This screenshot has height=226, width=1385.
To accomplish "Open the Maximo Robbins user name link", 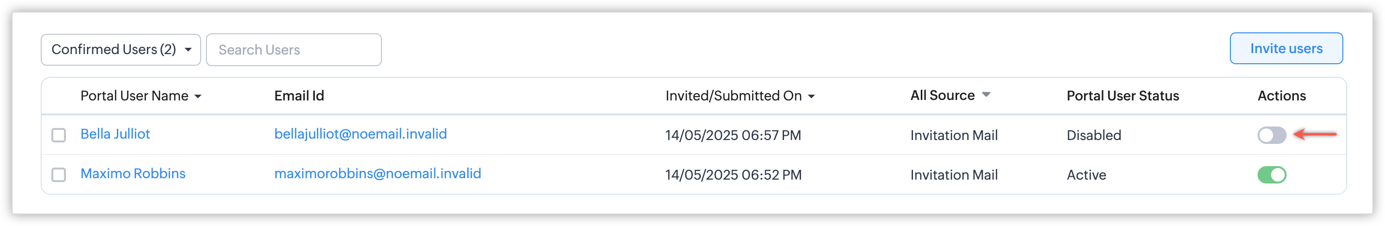I will [x=133, y=173].
